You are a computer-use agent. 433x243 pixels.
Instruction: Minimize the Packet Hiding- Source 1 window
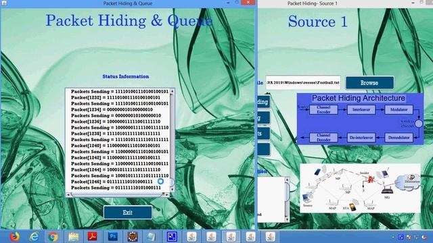point(413,3)
